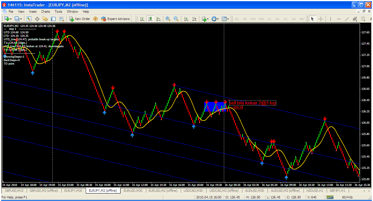Switch to GBPUSD,M15 chart tab

(x=14, y=191)
